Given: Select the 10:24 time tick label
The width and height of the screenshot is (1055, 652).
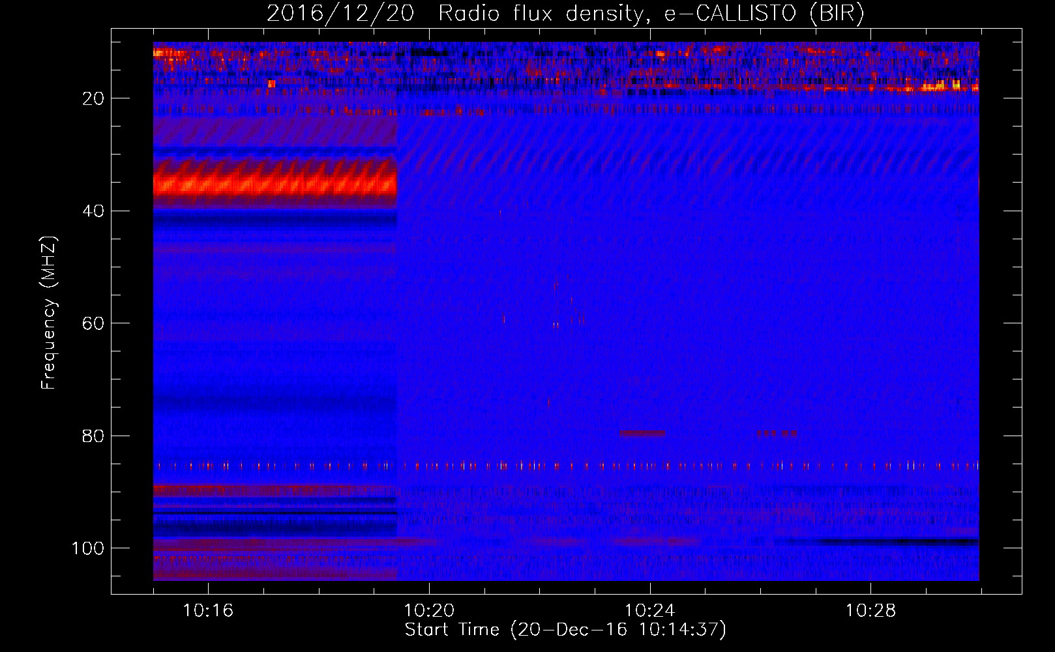Looking at the screenshot, I should click(x=650, y=611).
